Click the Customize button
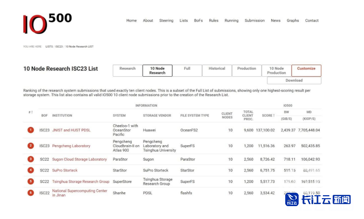 [307, 70]
